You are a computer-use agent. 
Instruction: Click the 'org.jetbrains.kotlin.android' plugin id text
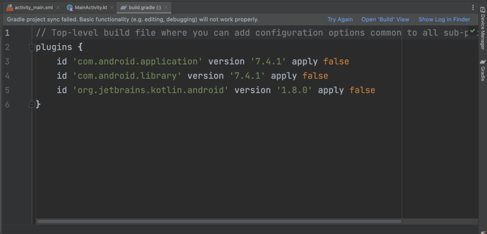pos(151,90)
